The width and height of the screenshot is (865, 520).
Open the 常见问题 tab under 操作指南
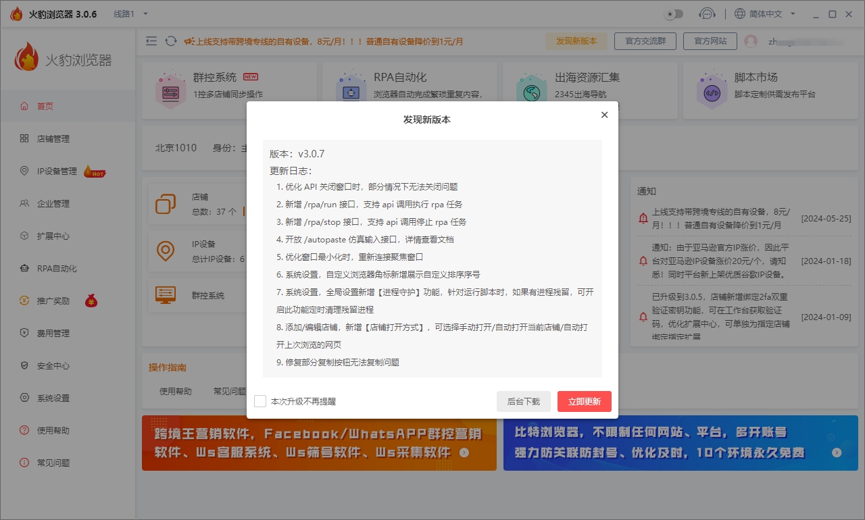229,391
